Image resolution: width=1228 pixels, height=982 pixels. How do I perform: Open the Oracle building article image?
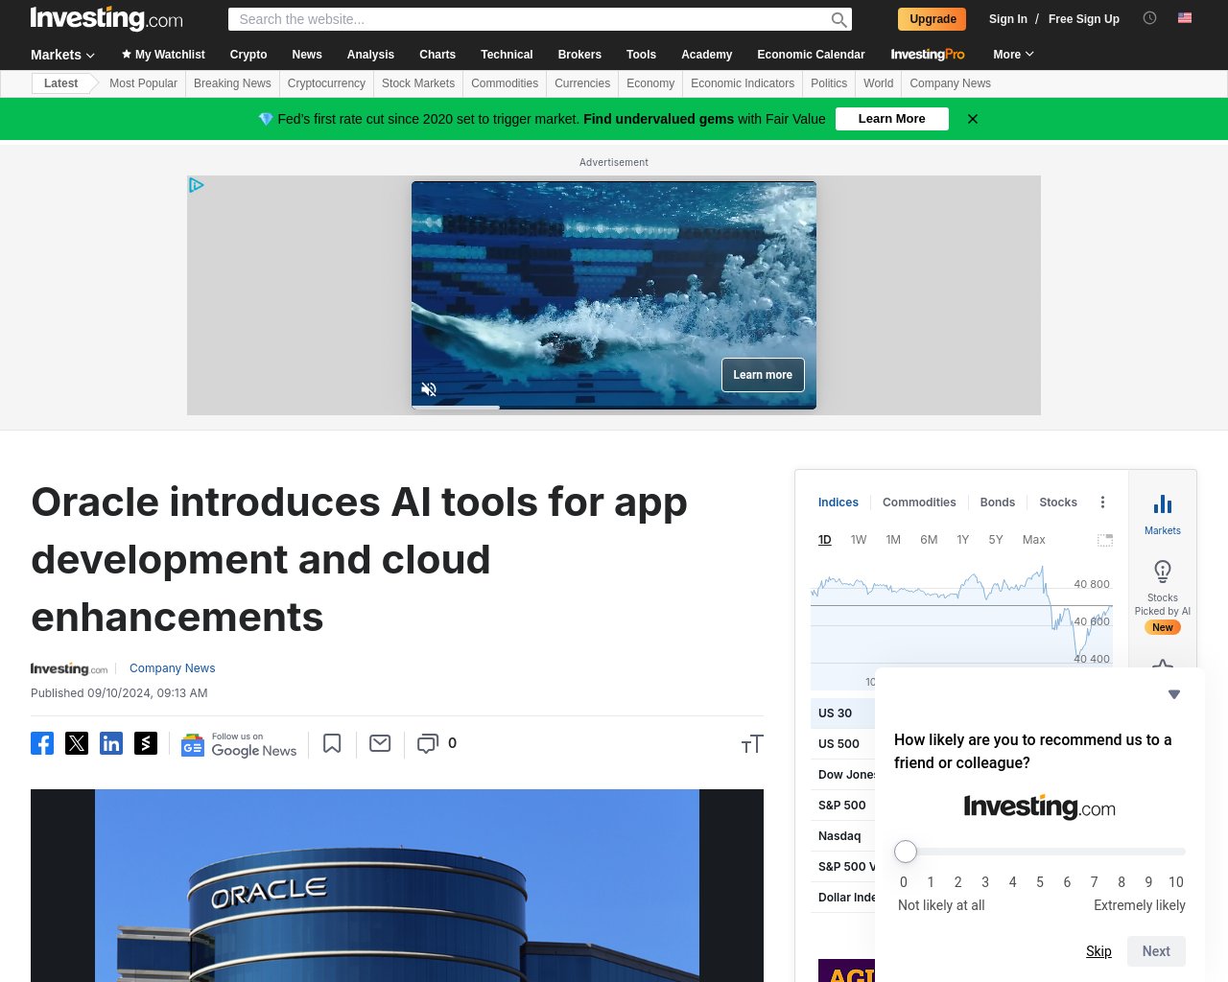pyautogui.click(x=397, y=885)
